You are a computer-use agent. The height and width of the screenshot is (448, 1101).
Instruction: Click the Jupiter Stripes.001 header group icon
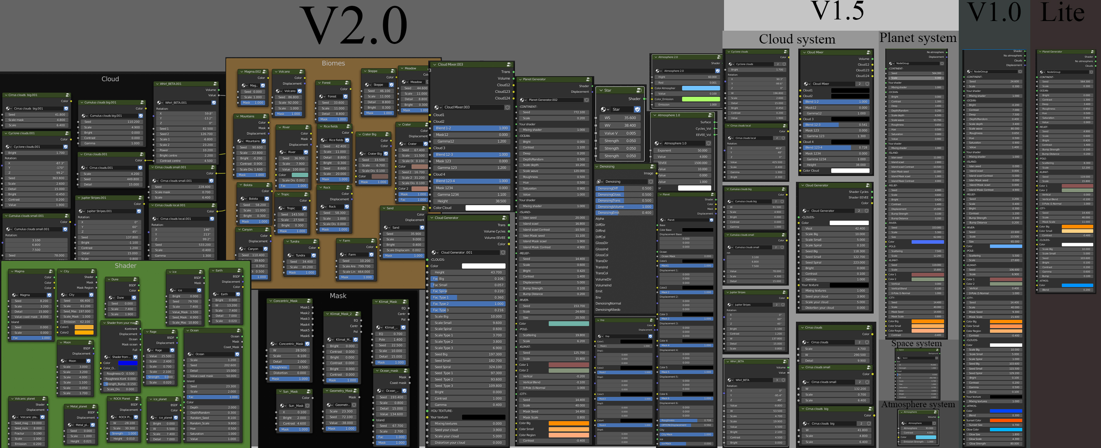point(140,198)
